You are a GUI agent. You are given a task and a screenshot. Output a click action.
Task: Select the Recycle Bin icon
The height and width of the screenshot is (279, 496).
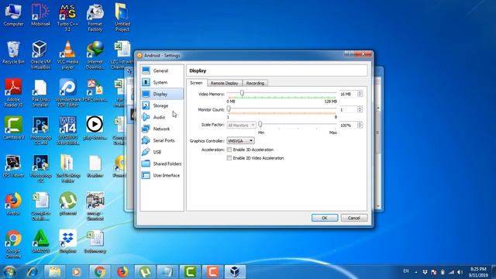pyautogui.click(x=13, y=53)
